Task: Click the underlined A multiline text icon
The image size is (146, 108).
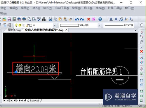Action: coord(111,19)
